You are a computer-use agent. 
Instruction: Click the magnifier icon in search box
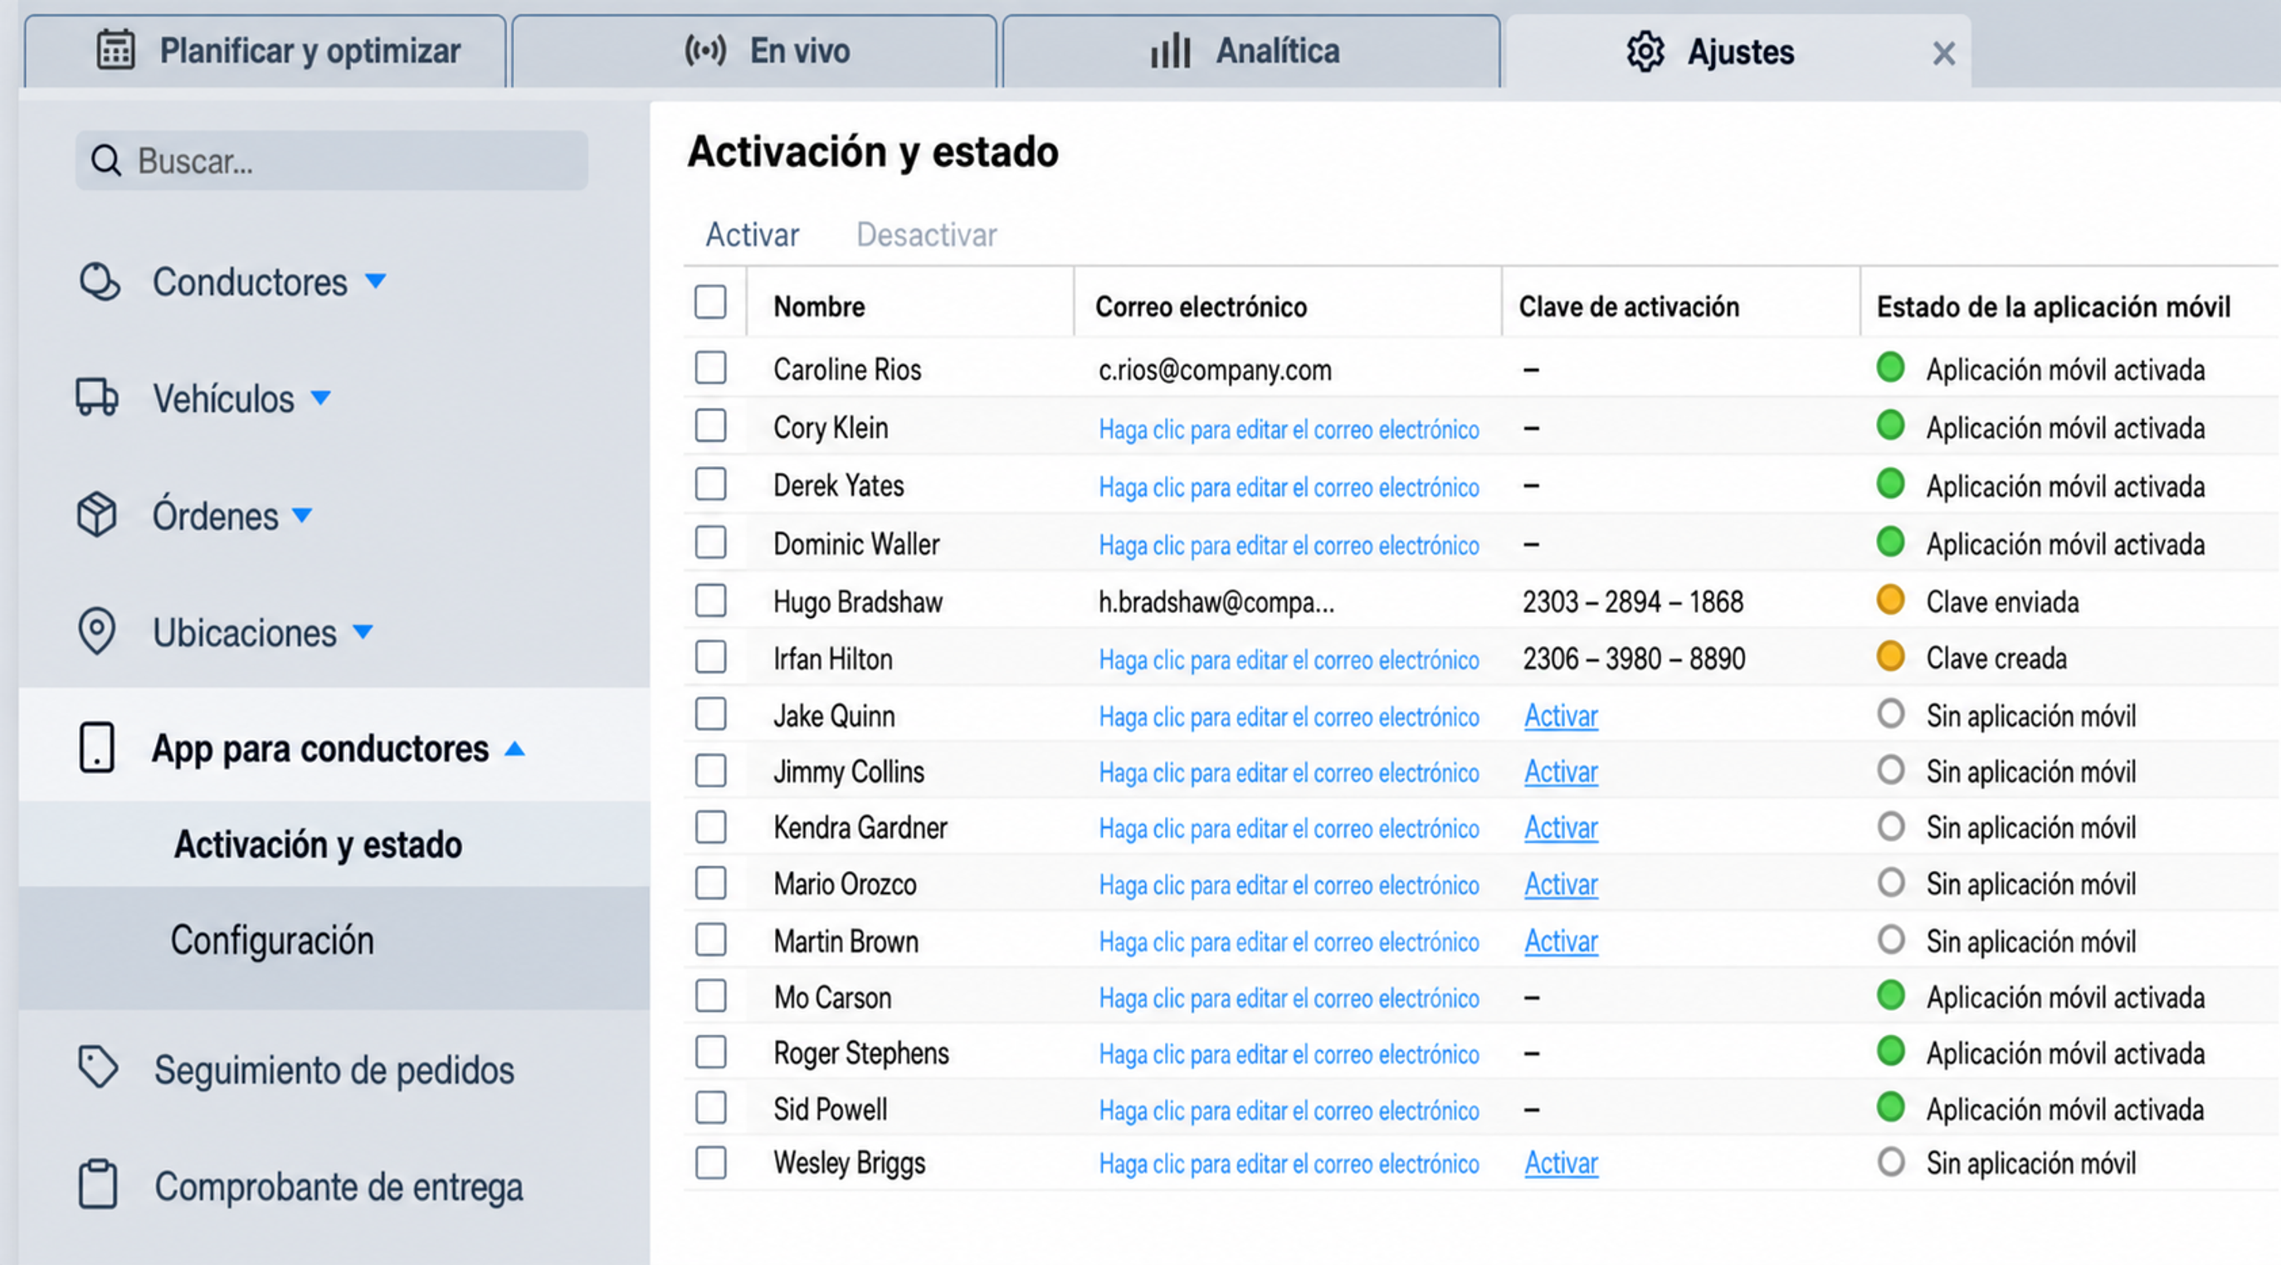coord(106,161)
